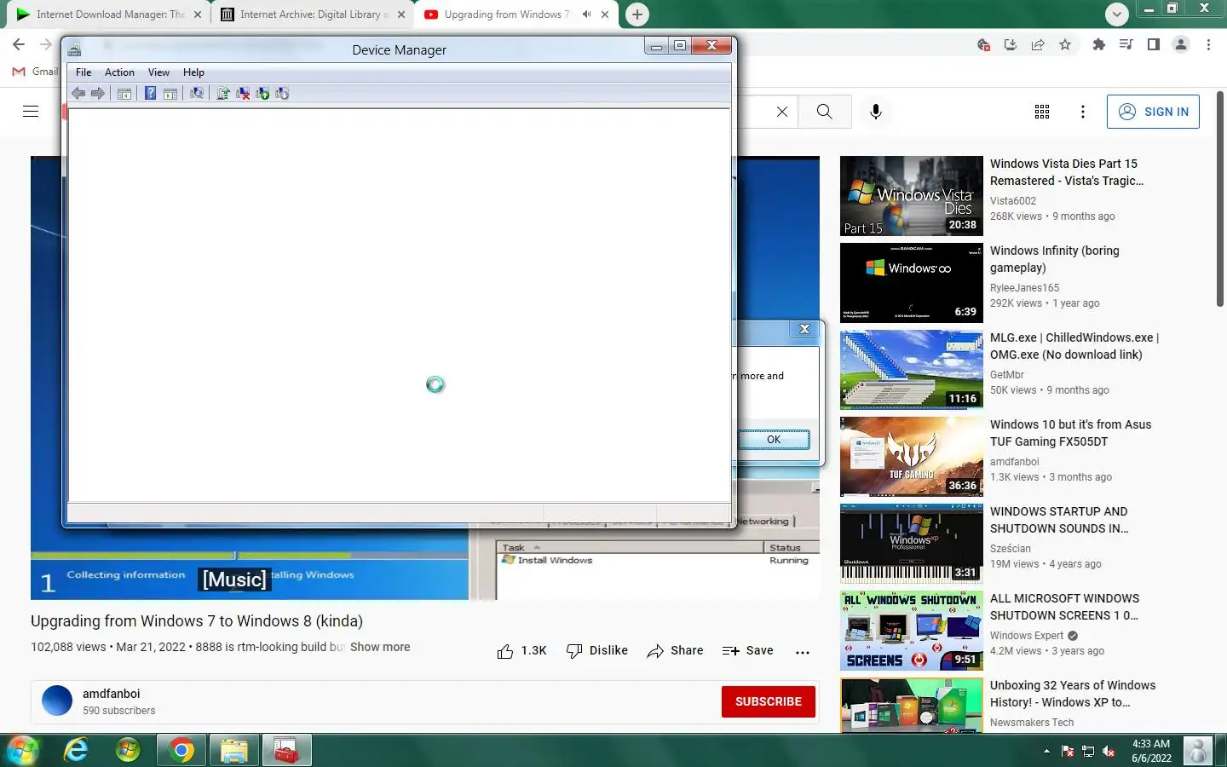Go back with browser back arrow
This screenshot has width=1227, height=767.
click(x=19, y=44)
